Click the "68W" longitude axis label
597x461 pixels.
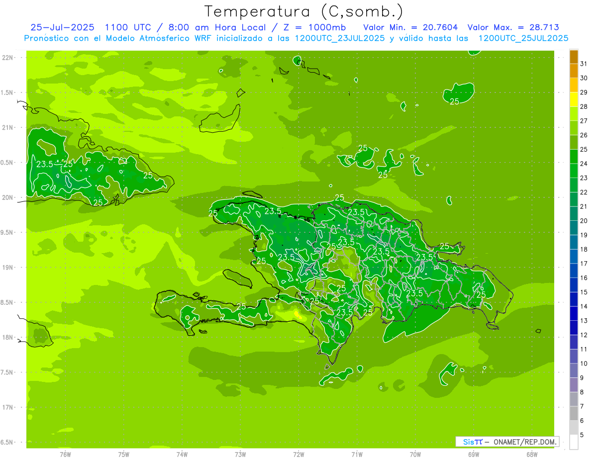532,454
